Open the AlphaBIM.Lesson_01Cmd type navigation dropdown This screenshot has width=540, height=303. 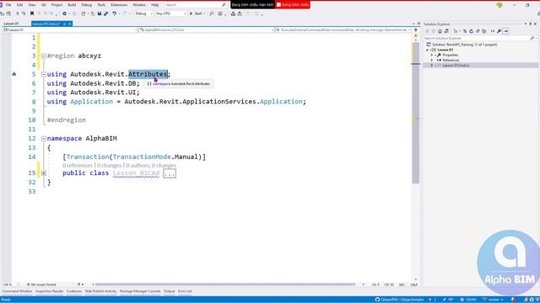tap(207, 30)
